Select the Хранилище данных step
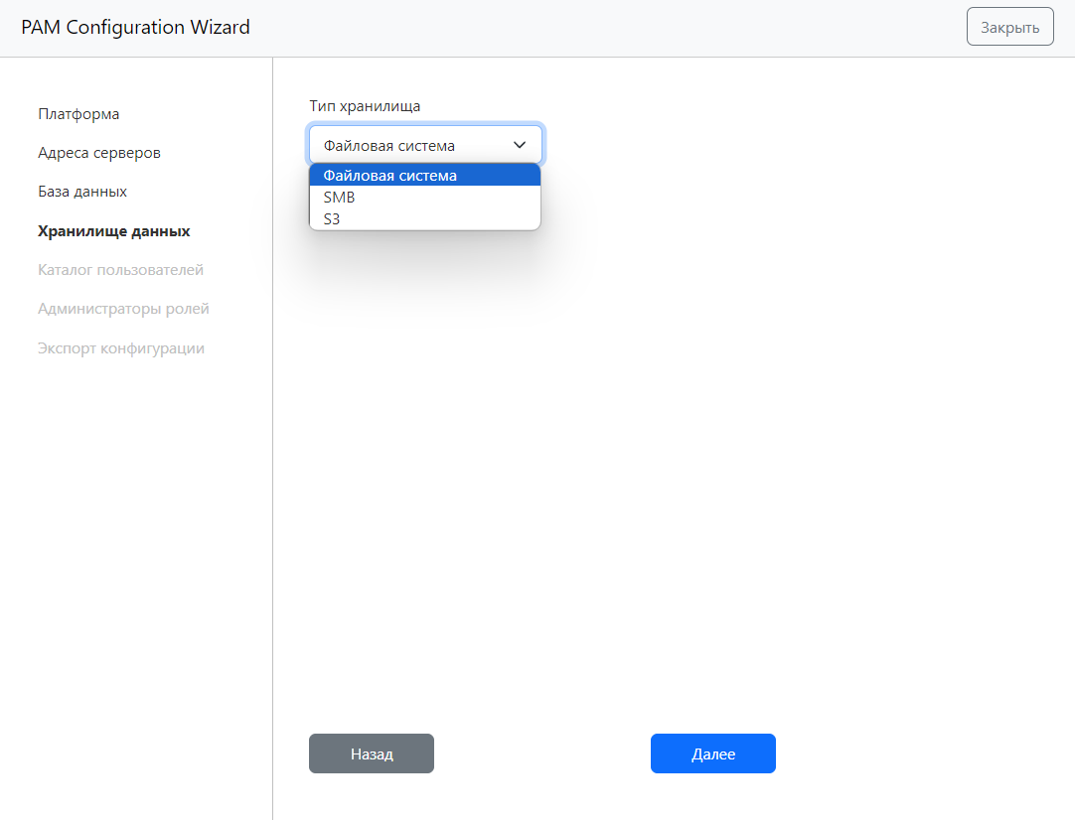 point(113,231)
